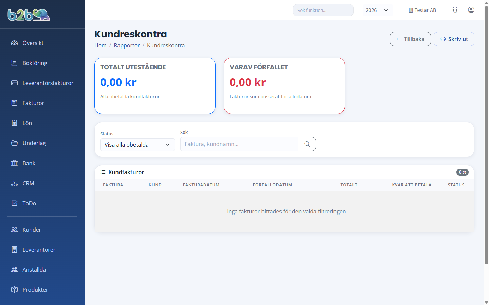Screen dimensions: 489x305
Task: Click ToDo checkmark icon
Action: pyautogui.click(x=14, y=203)
